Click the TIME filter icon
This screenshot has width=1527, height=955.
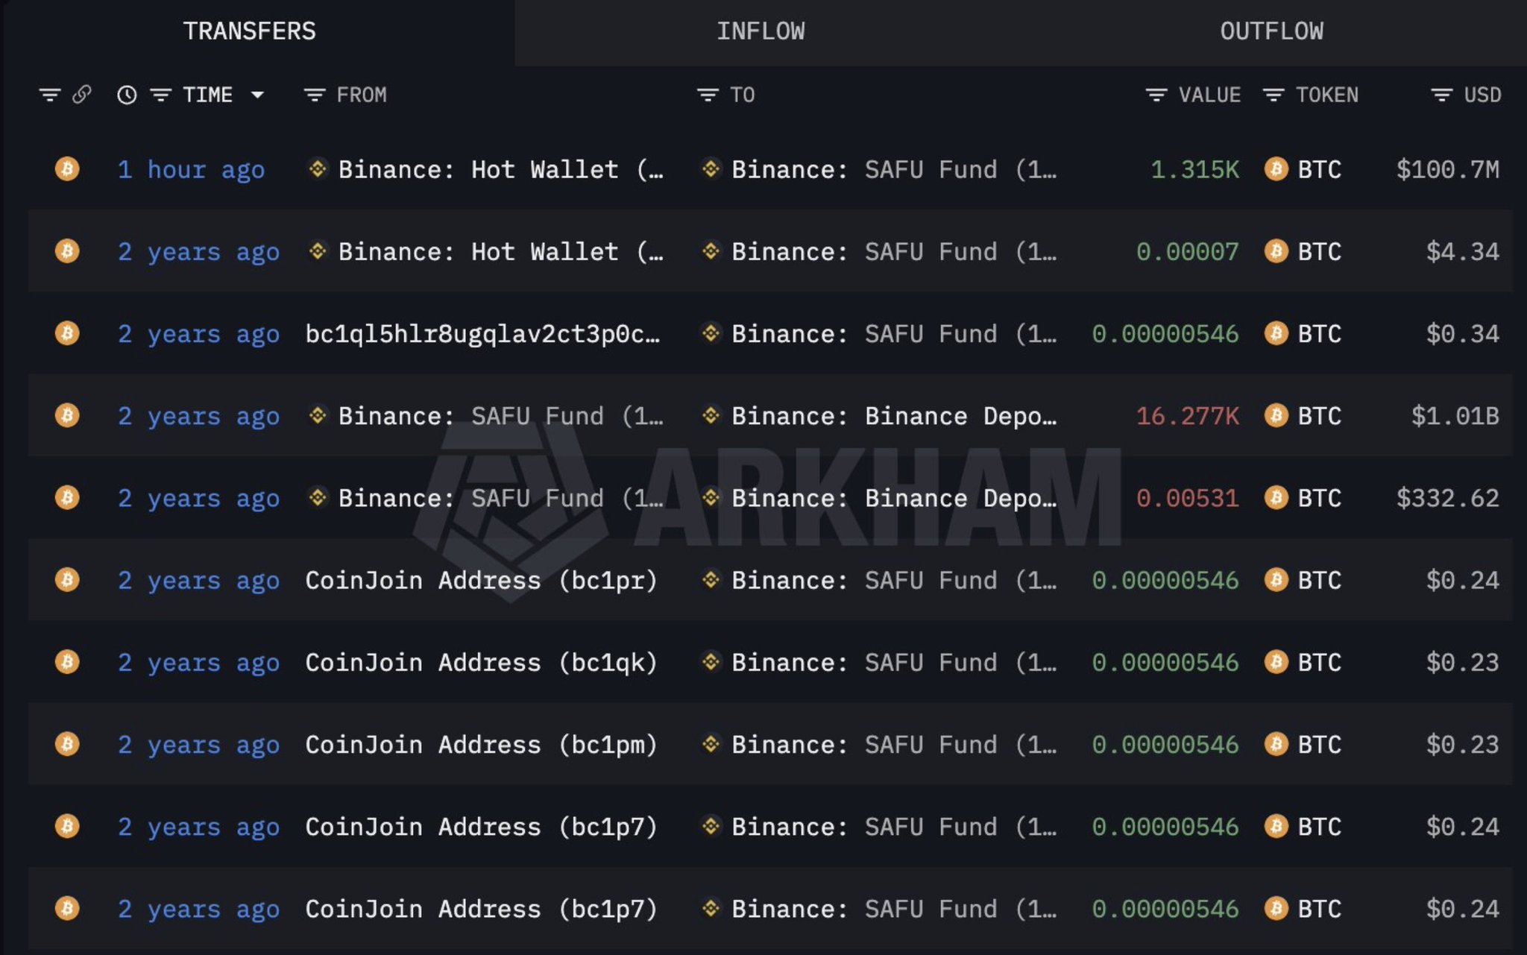(x=160, y=95)
